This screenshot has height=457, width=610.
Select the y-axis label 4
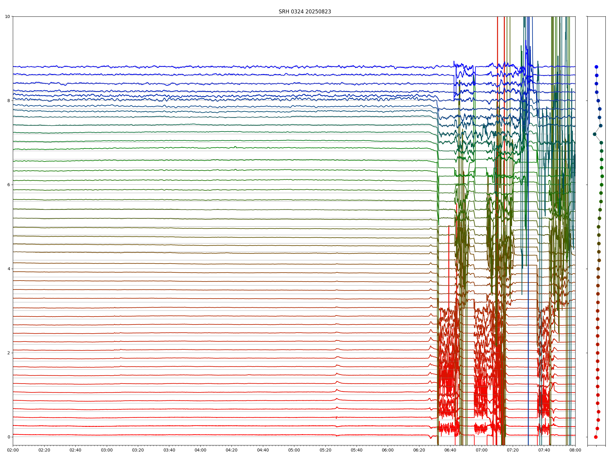pos(9,269)
